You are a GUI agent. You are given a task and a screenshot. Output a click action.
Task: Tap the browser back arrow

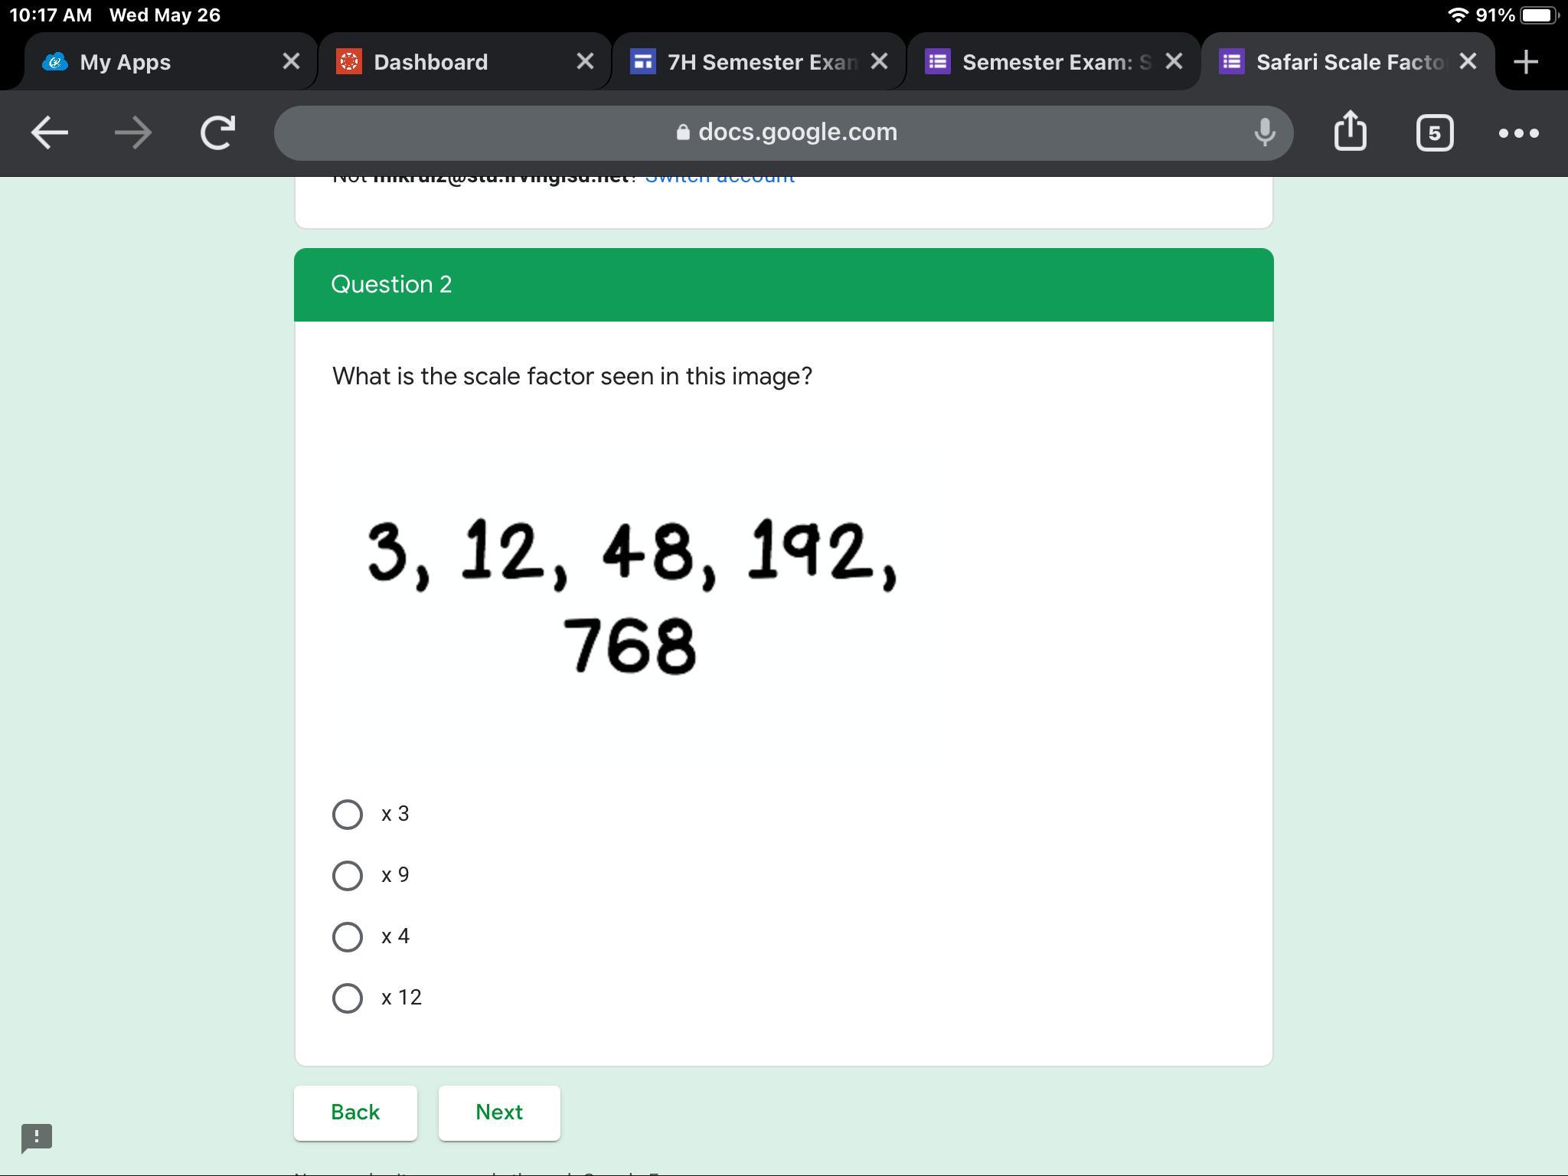click(x=50, y=133)
